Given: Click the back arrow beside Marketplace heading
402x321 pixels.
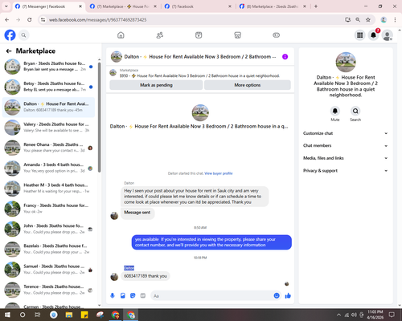Looking at the screenshot, I should tap(9, 51).
